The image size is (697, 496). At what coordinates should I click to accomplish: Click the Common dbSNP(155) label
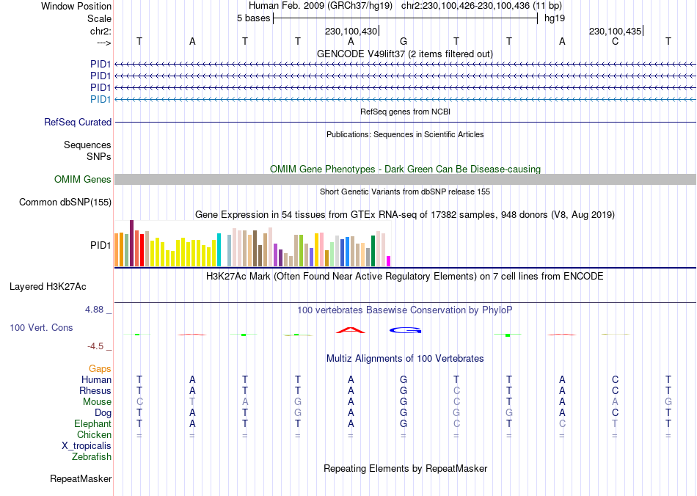pyautogui.click(x=65, y=203)
